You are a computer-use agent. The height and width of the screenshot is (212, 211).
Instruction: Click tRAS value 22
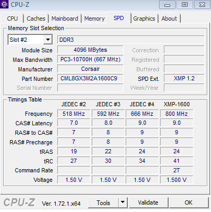pos(108,151)
